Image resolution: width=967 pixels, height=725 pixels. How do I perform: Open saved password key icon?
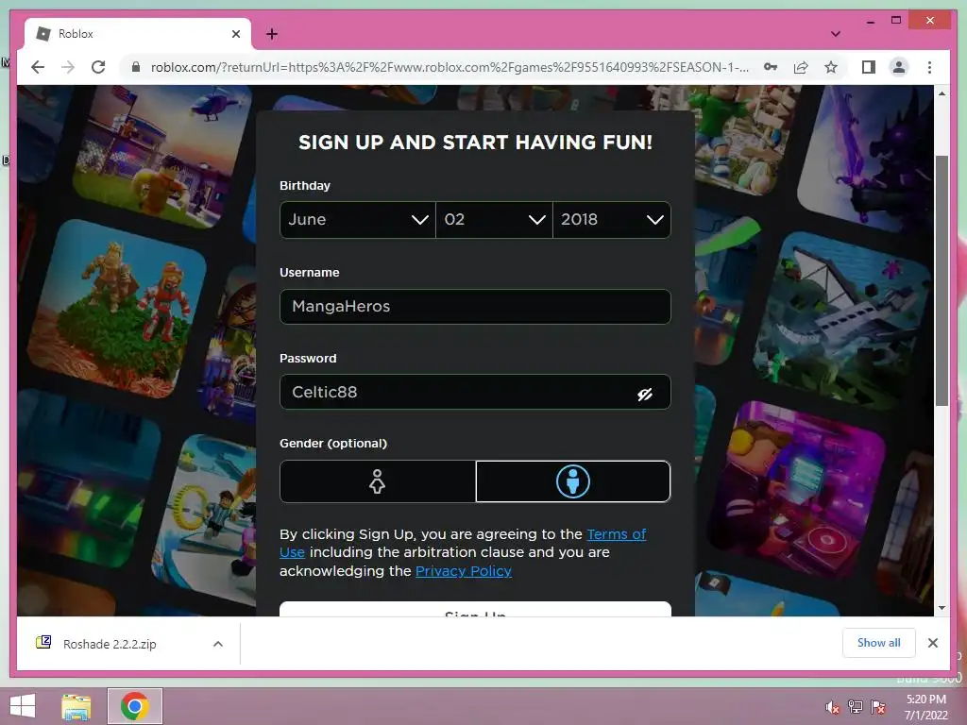[x=771, y=67]
